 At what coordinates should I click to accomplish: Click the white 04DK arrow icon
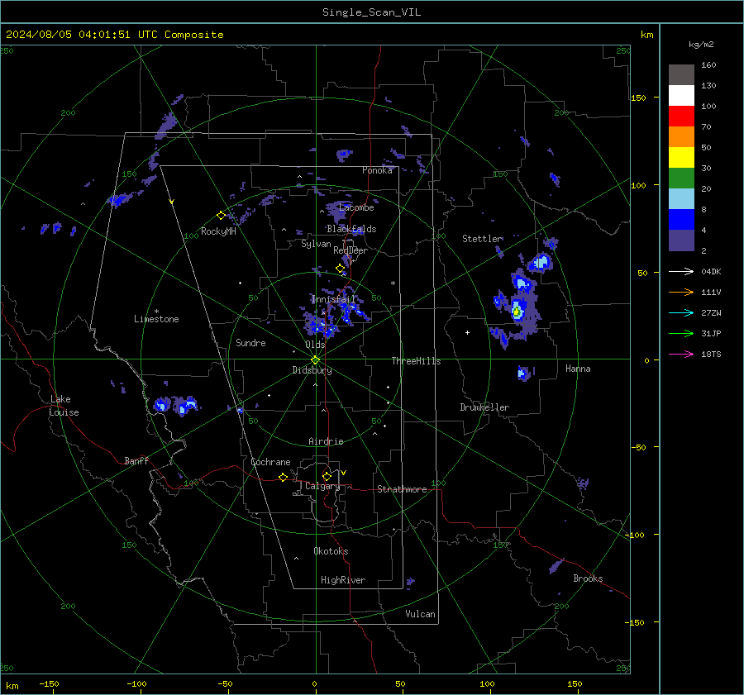point(681,271)
